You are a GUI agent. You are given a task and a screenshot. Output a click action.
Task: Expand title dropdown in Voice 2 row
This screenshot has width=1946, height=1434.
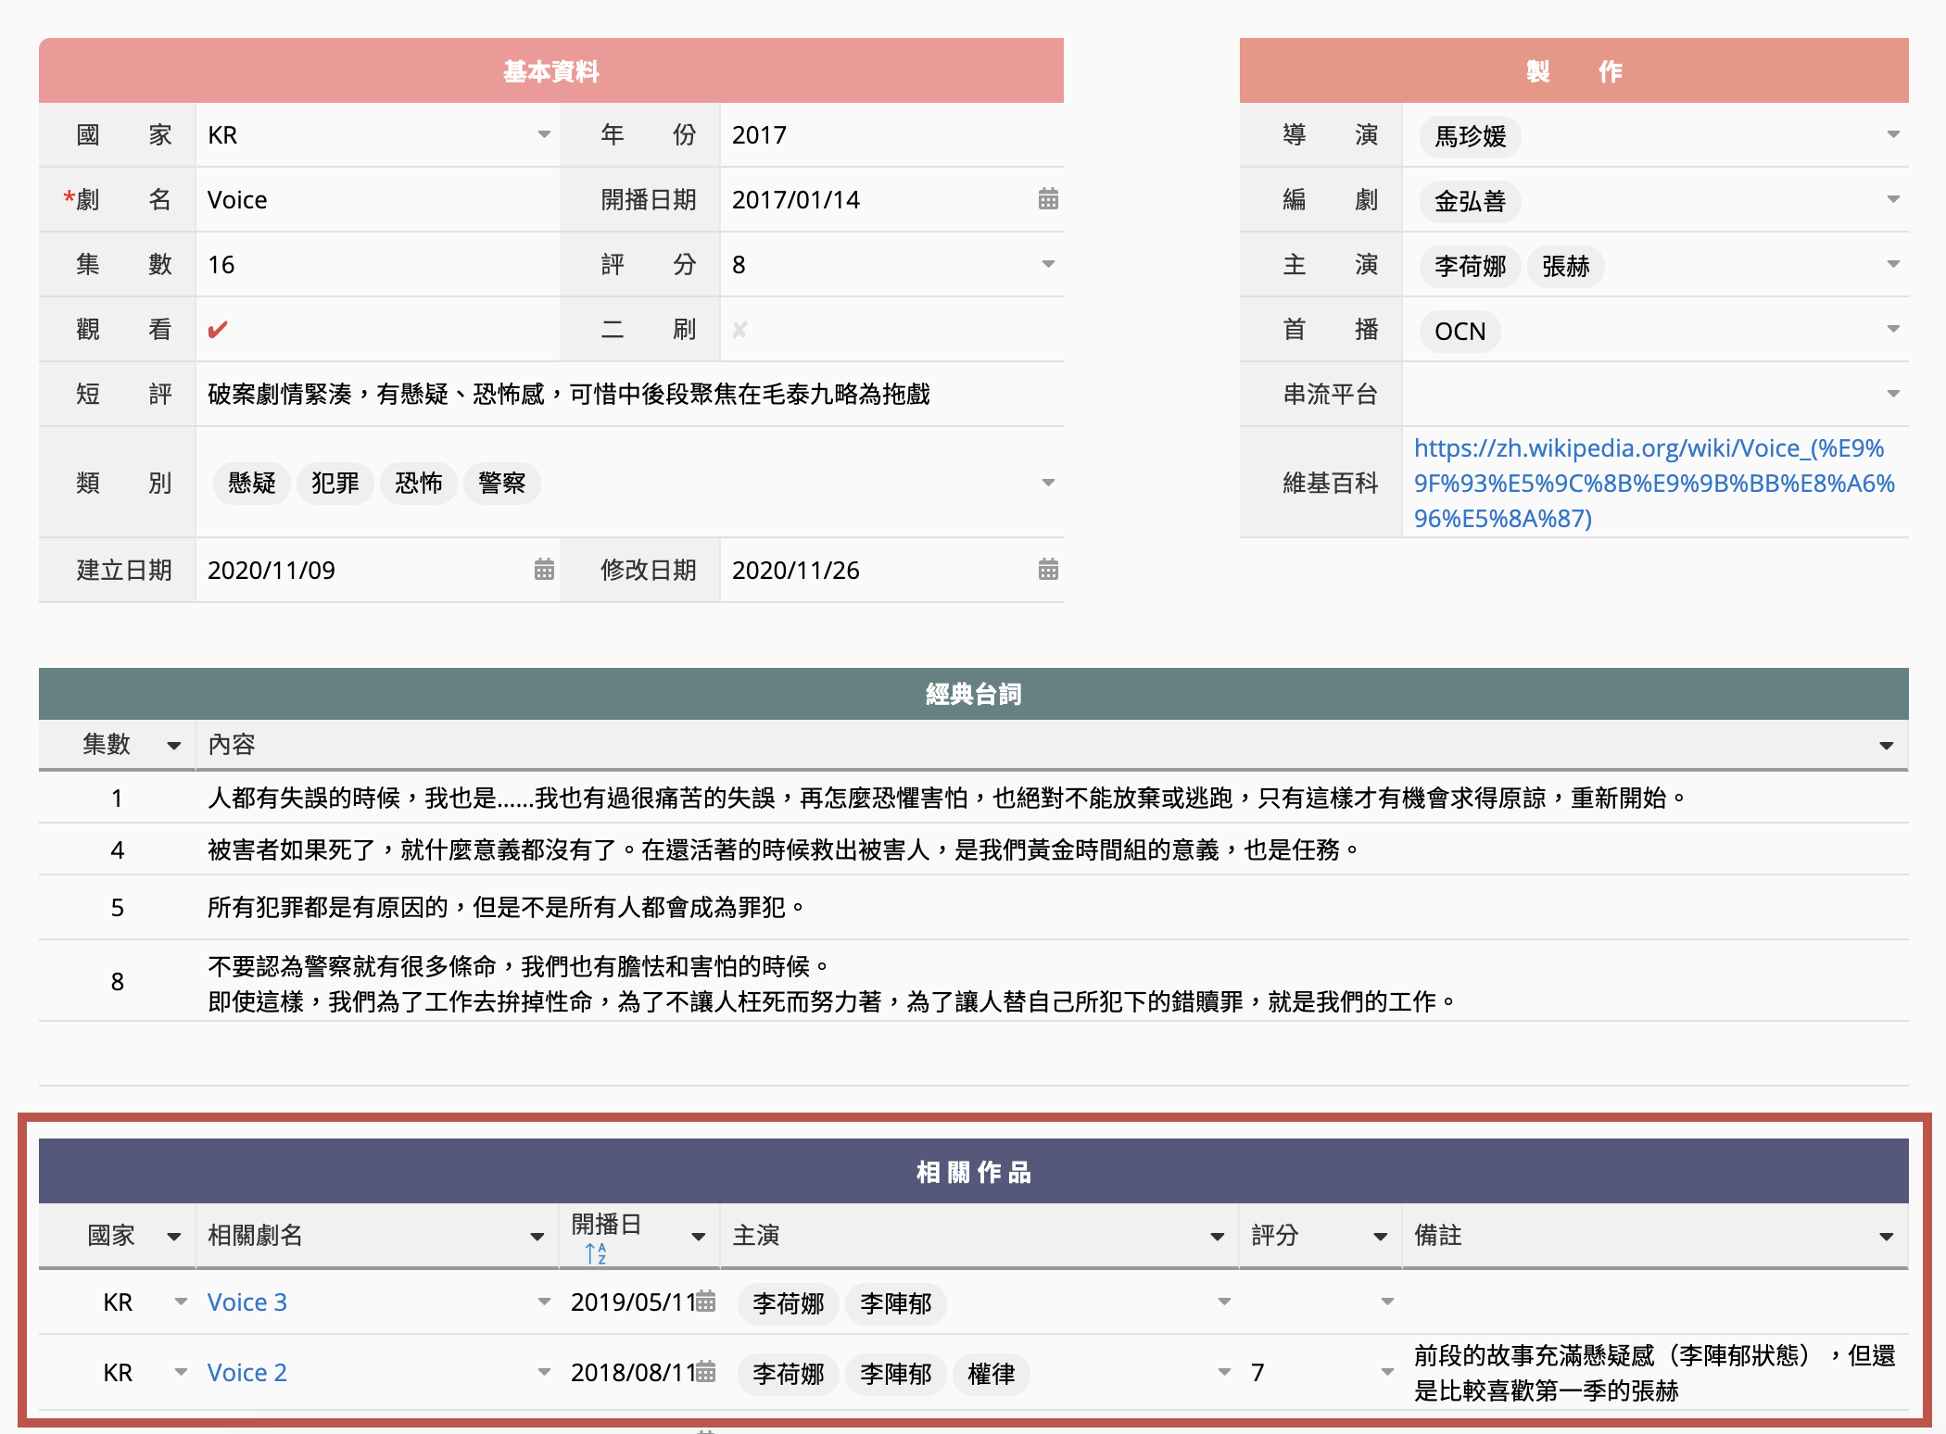[x=544, y=1372]
